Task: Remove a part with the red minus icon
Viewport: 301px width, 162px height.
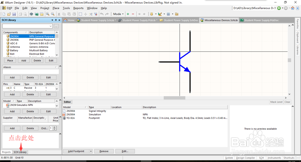Action: [x=133, y=14]
